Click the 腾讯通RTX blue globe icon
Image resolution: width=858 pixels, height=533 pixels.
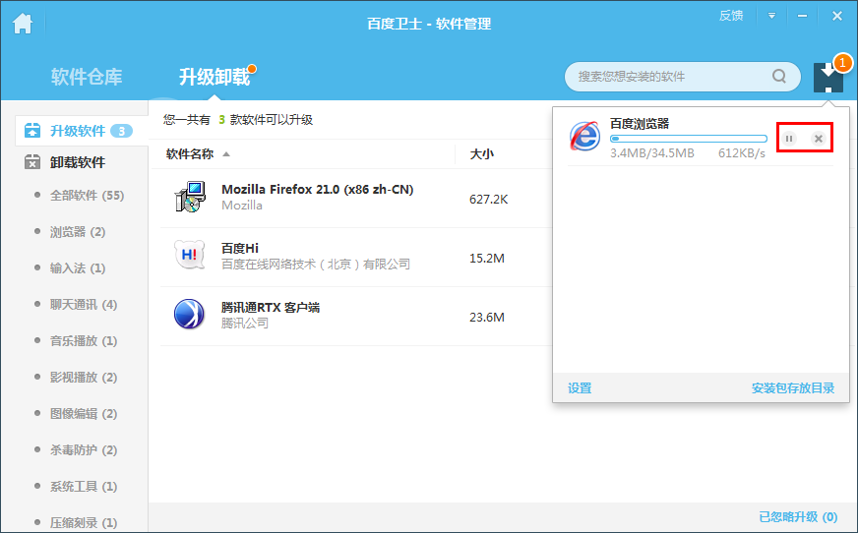click(x=189, y=314)
